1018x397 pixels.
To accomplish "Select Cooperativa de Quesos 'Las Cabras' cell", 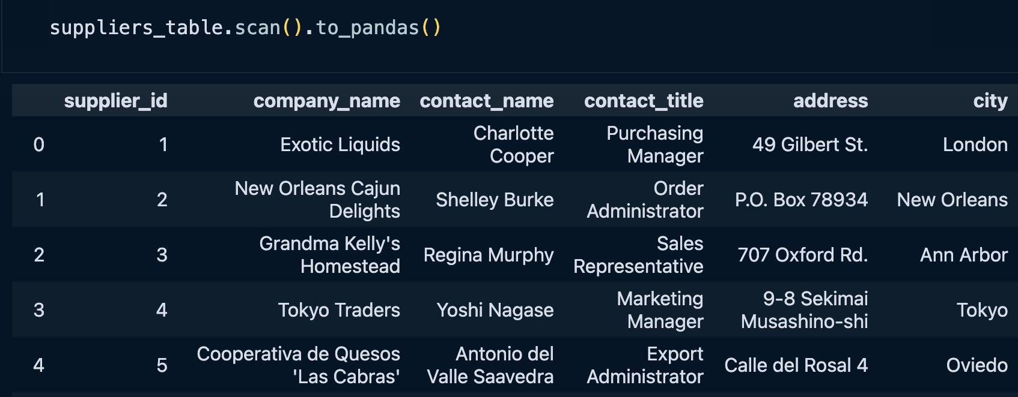I will (x=298, y=365).
